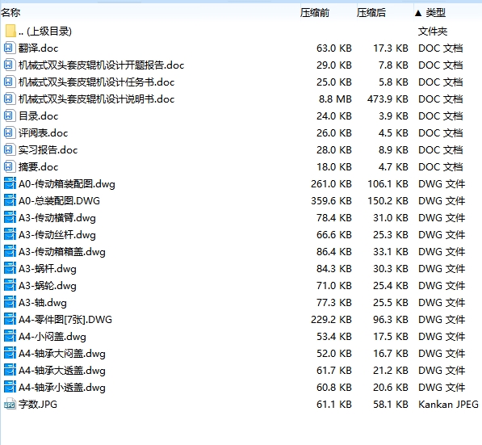Screen dimensions: 482x445
Task: Click the icon of 机械式双头套皮辊机设计说明书.doc
Action: (9, 99)
